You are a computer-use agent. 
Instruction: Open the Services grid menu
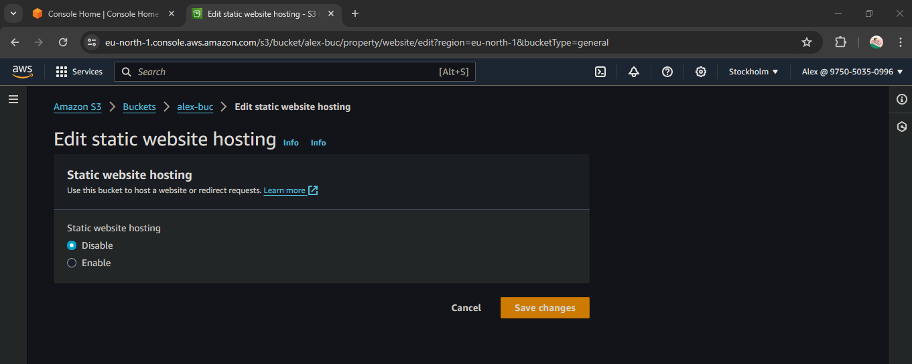tap(79, 72)
